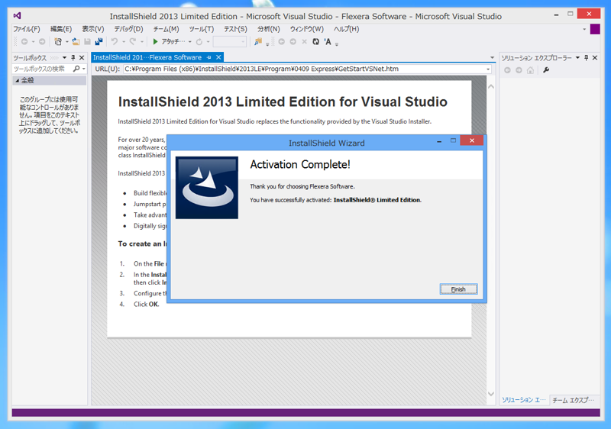Open the テスト(S) menu
611x429 pixels.
[x=235, y=29]
